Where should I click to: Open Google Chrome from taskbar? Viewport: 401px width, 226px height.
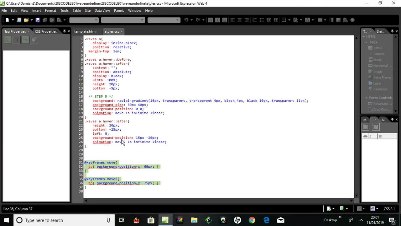[252, 220]
